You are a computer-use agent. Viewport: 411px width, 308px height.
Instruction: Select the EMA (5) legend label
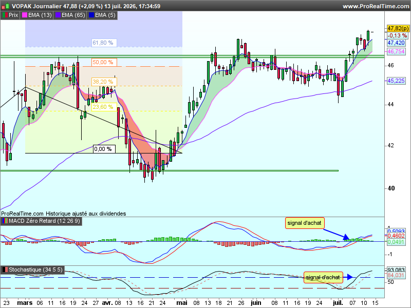click(x=105, y=15)
